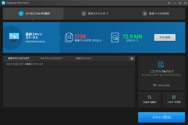Switch to 除外するファイル/フォルダー tab

pyautogui.click(x=52, y=58)
